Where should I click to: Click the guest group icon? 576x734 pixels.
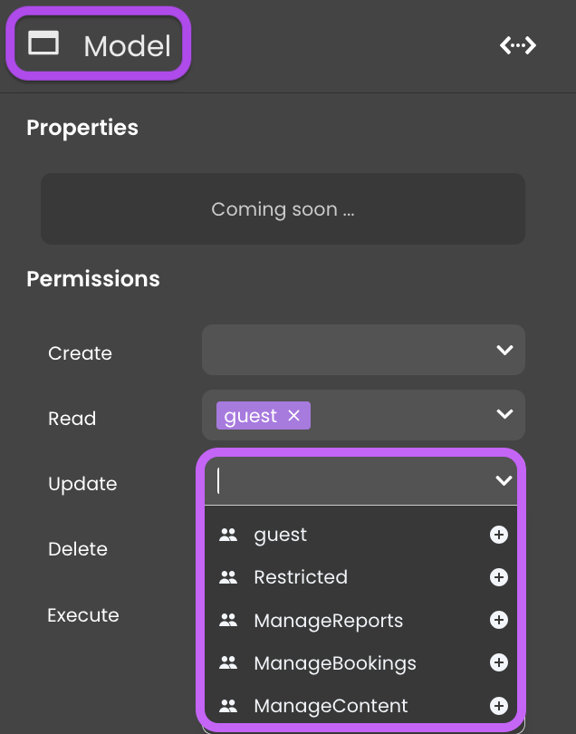tap(228, 535)
